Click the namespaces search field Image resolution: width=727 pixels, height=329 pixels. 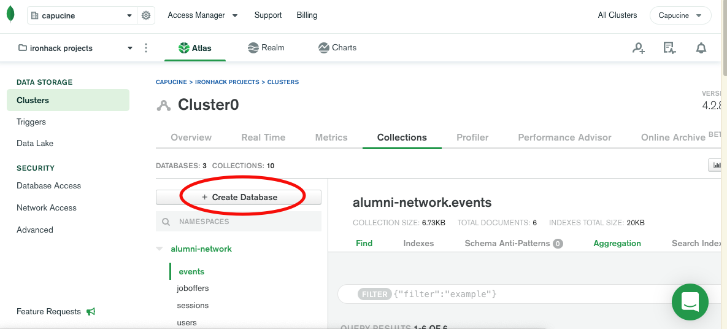pos(245,222)
